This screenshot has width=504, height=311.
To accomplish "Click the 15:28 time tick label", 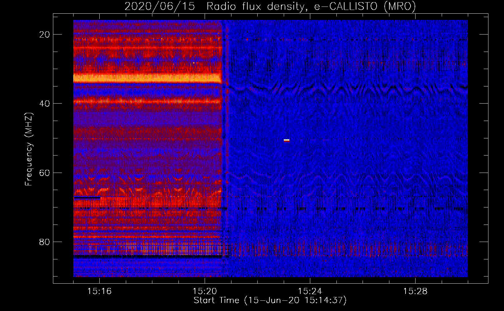I will tap(415, 291).
